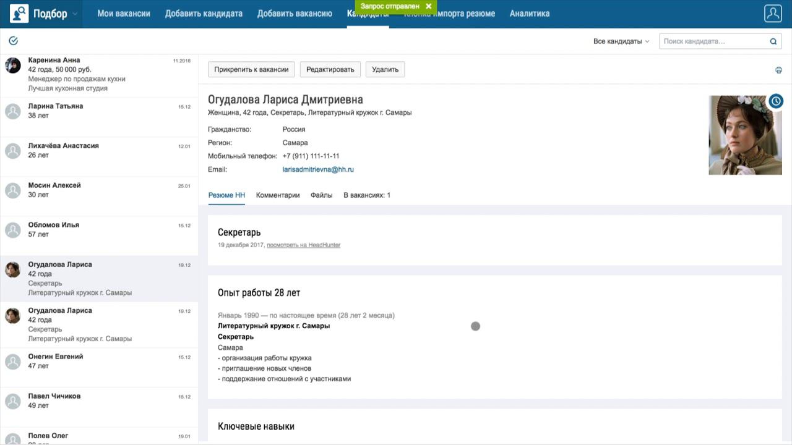Click the clock icon on candidate photo
Screen dimensions: 792x445
tap(776, 101)
